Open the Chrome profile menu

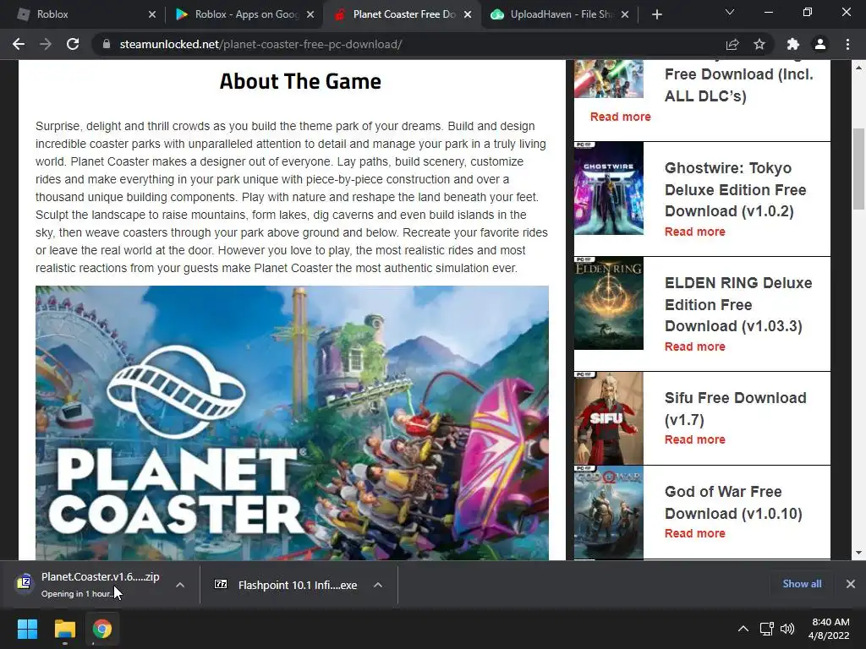(820, 44)
